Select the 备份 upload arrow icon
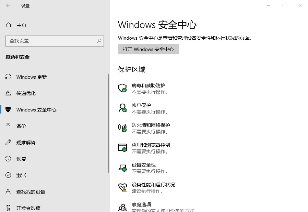Image resolution: width=308 pixels, height=212 pixels. (x=8, y=126)
